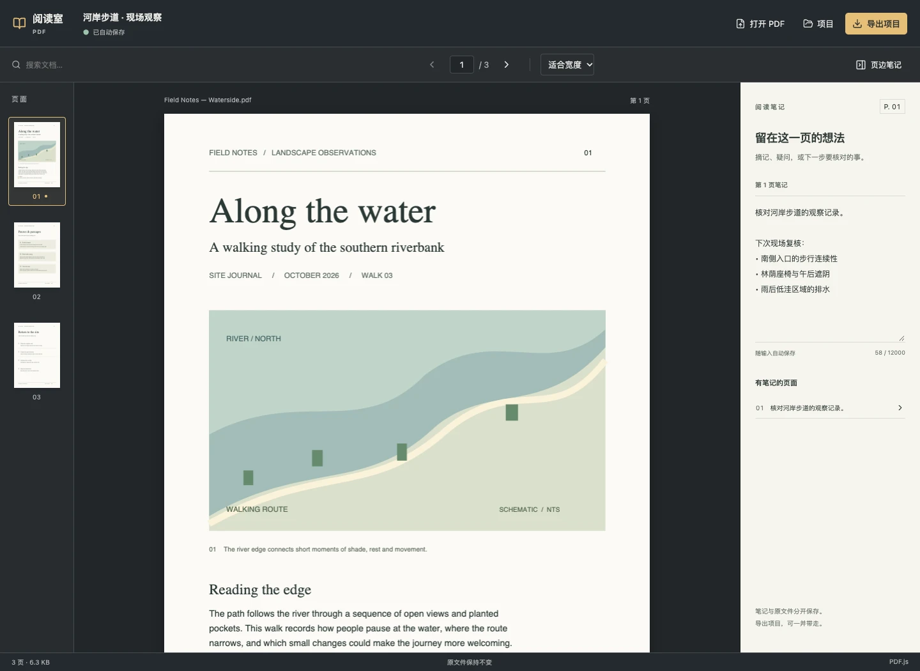920x671 pixels.
Task: Click the page number input box
Action: (x=462, y=65)
